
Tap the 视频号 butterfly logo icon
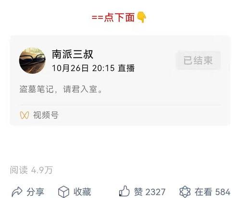point(25,115)
